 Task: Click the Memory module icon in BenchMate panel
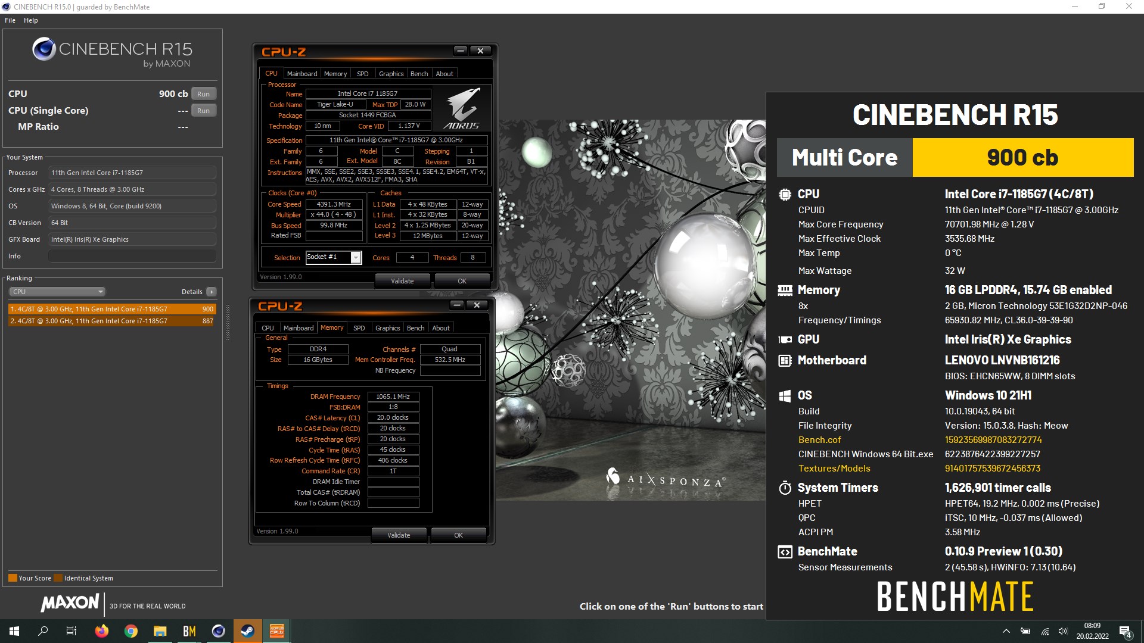(x=785, y=290)
